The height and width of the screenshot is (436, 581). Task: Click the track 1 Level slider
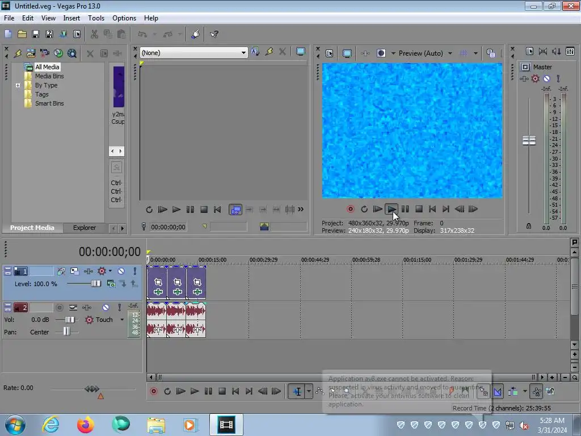pyautogui.click(x=96, y=284)
